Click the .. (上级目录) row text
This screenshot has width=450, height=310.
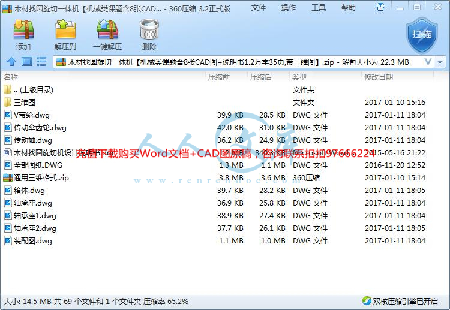tap(33, 90)
